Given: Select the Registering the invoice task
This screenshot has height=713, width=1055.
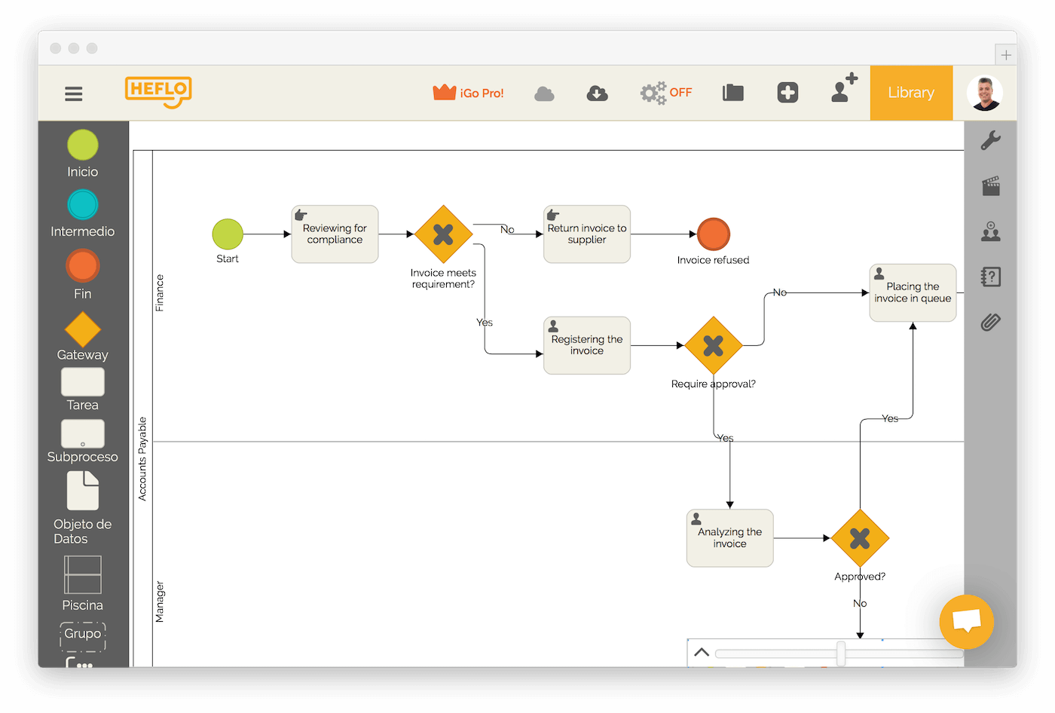Looking at the screenshot, I should tap(587, 345).
